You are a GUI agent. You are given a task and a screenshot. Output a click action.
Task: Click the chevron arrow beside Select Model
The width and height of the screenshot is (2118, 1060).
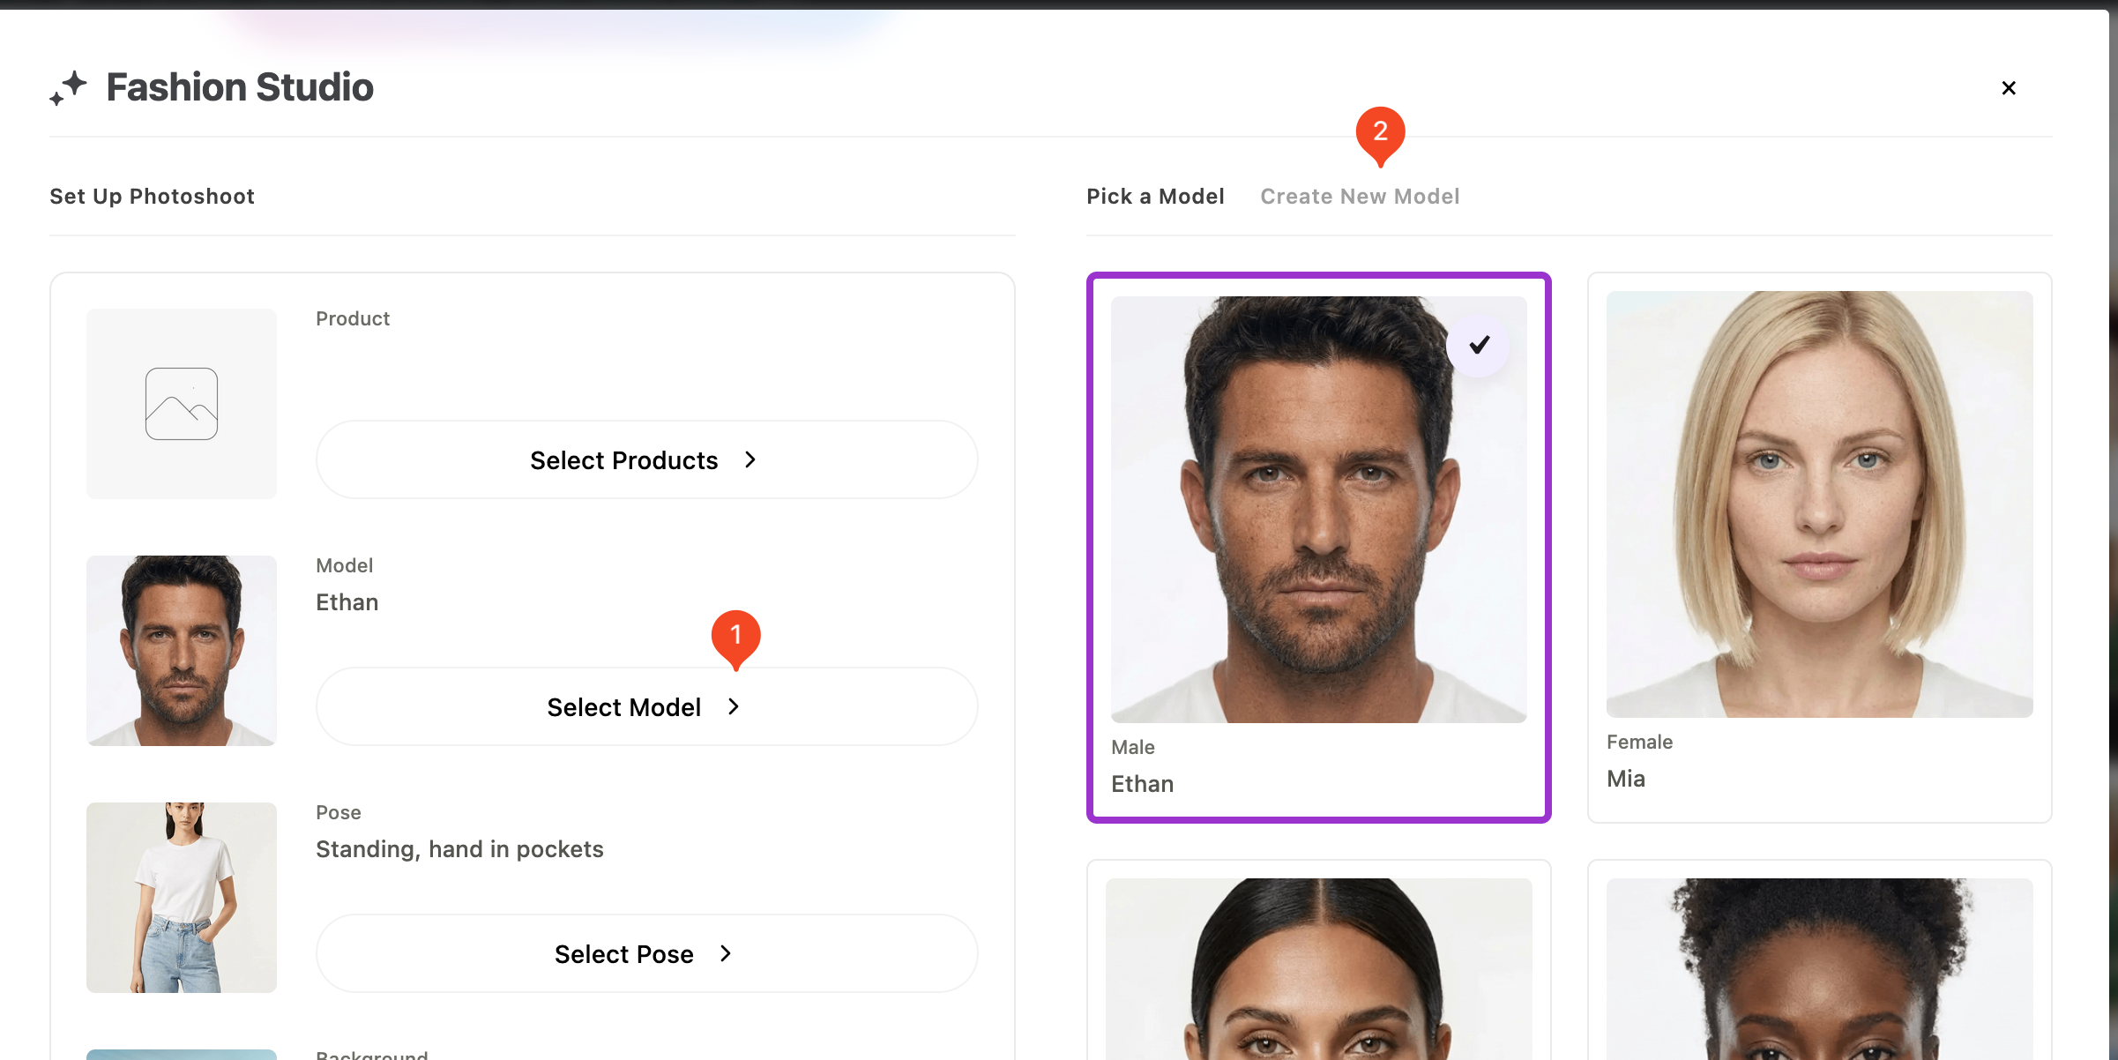pyautogui.click(x=734, y=706)
